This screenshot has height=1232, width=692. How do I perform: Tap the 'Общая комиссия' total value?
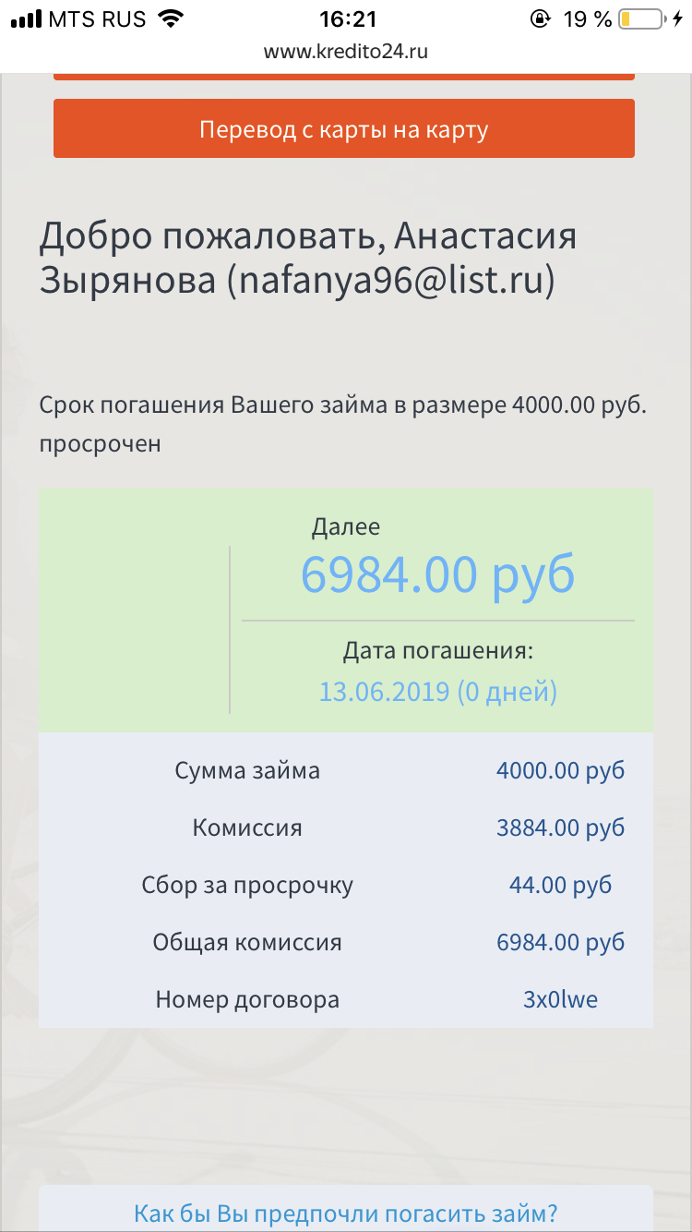pos(560,942)
